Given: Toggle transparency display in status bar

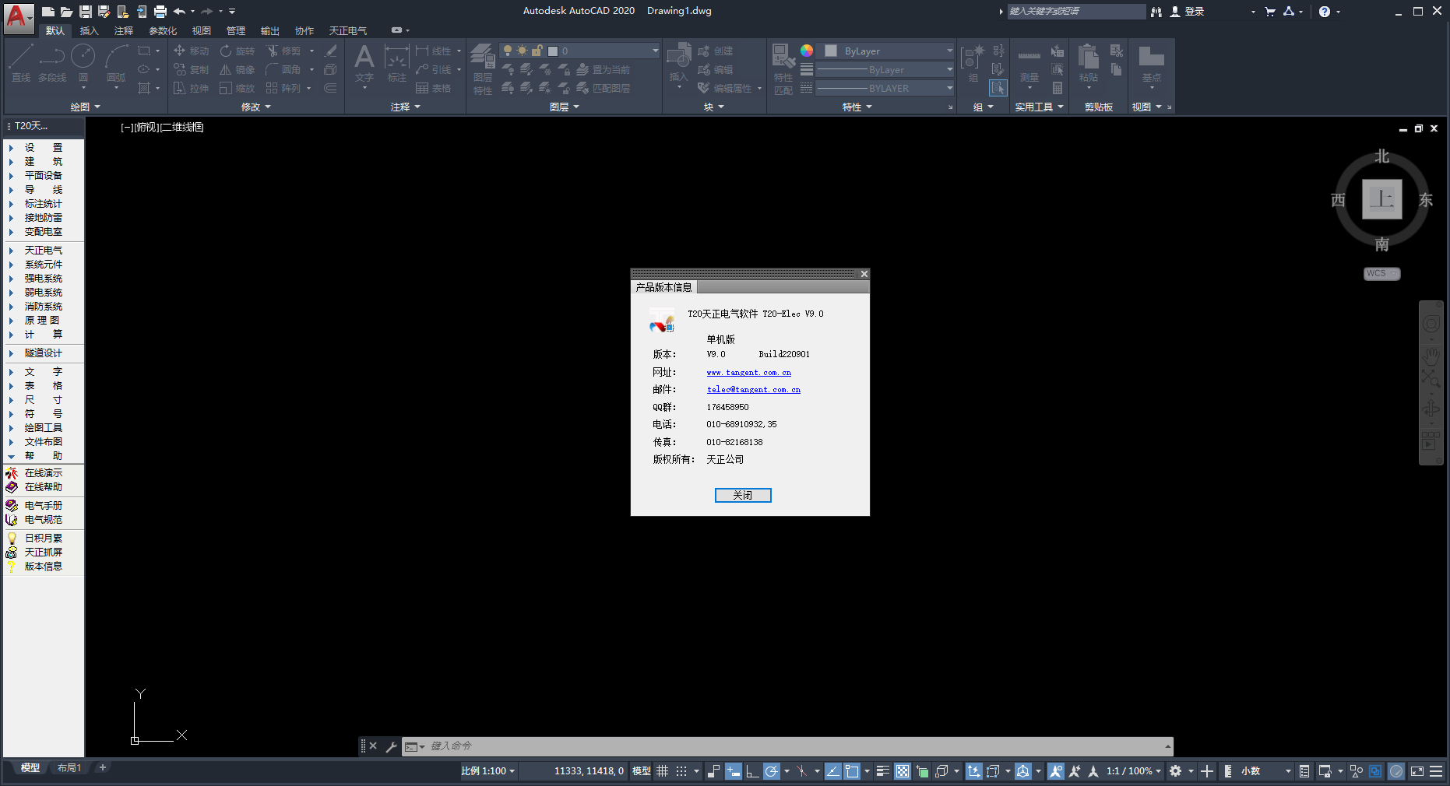Looking at the screenshot, I should coord(903,771).
